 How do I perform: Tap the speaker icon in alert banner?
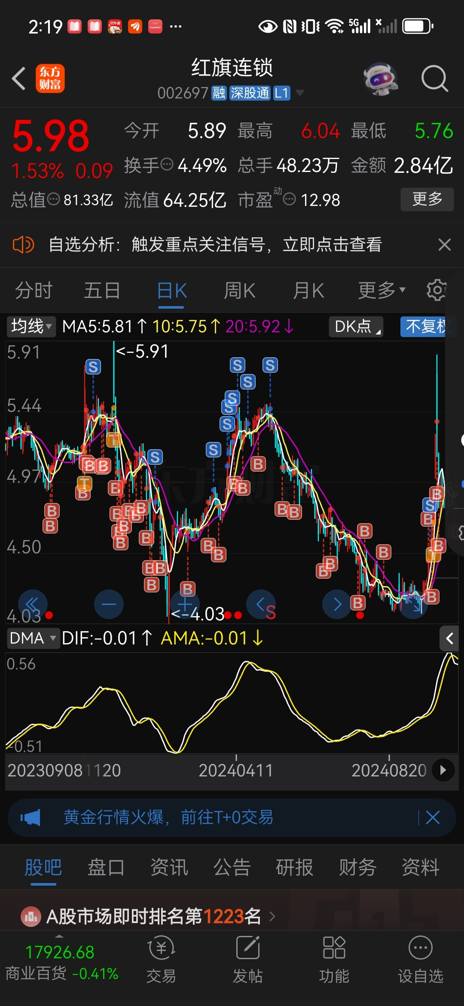23,245
